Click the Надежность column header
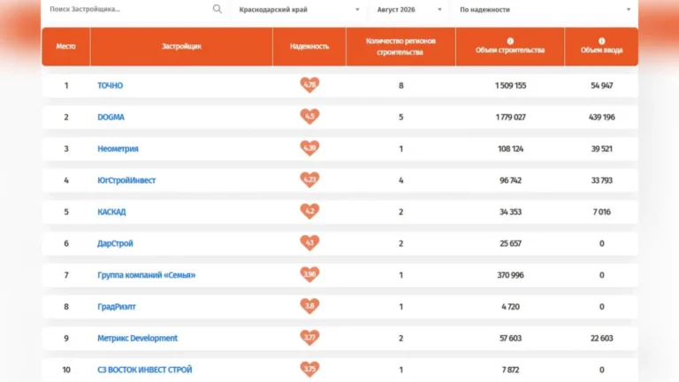 [309, 46]
